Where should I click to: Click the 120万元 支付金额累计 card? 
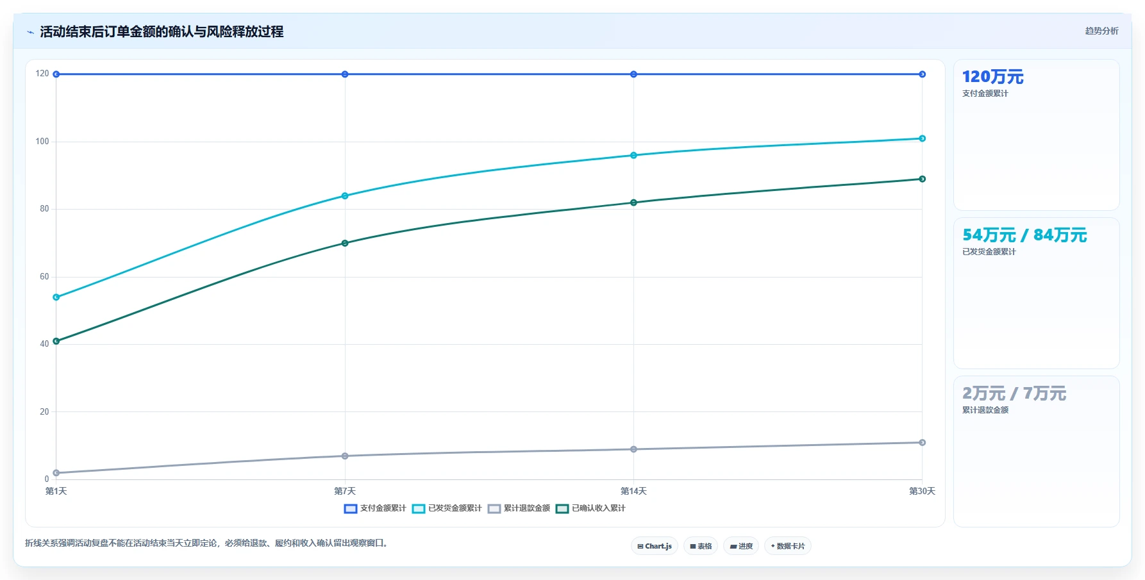pyautogui.click(x=1036, y=135)
